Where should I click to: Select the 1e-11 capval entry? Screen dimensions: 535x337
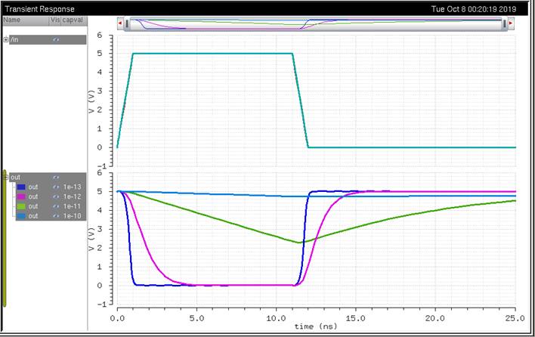pyautogui.click(x=72, y=206)
